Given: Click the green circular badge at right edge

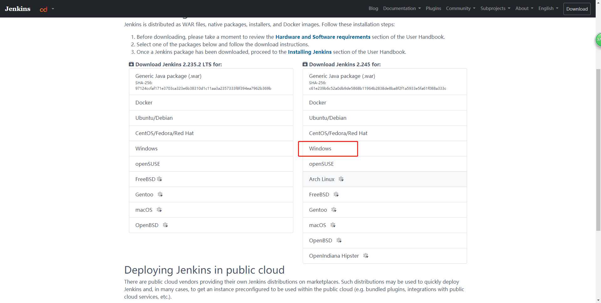Looking at the screenshot, I should pos(598,40).
